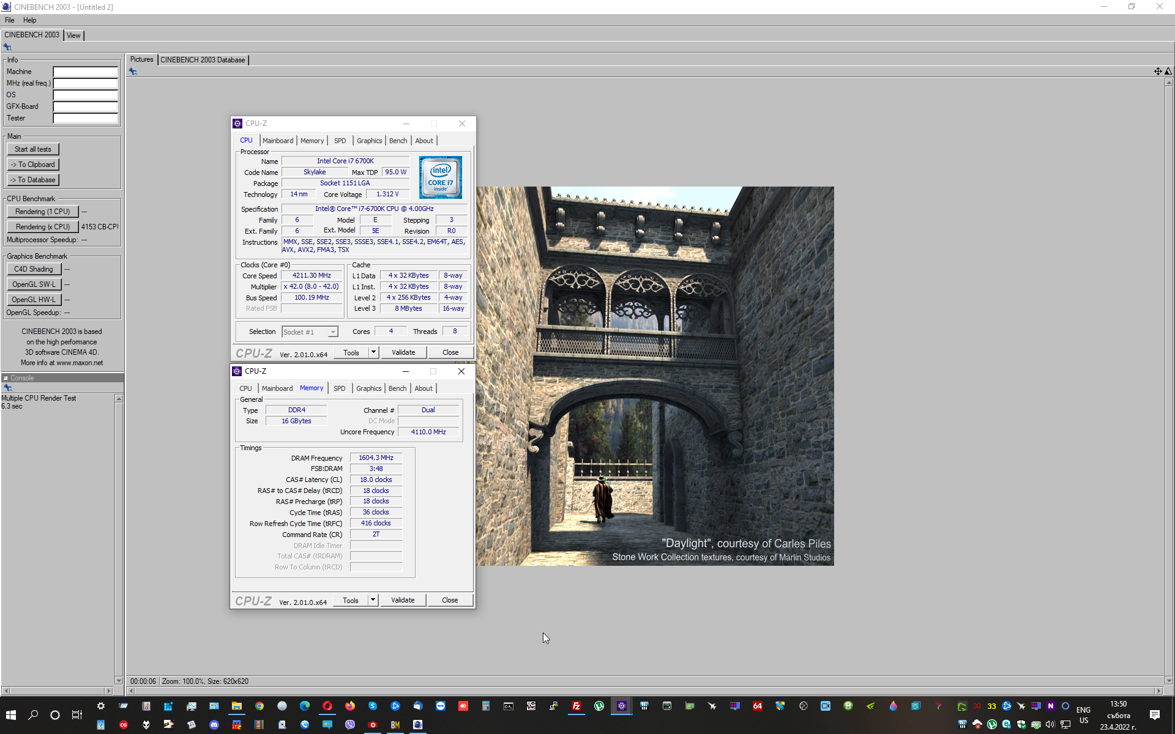
Task: Open the File menu
Action: (x=10, y=20)
